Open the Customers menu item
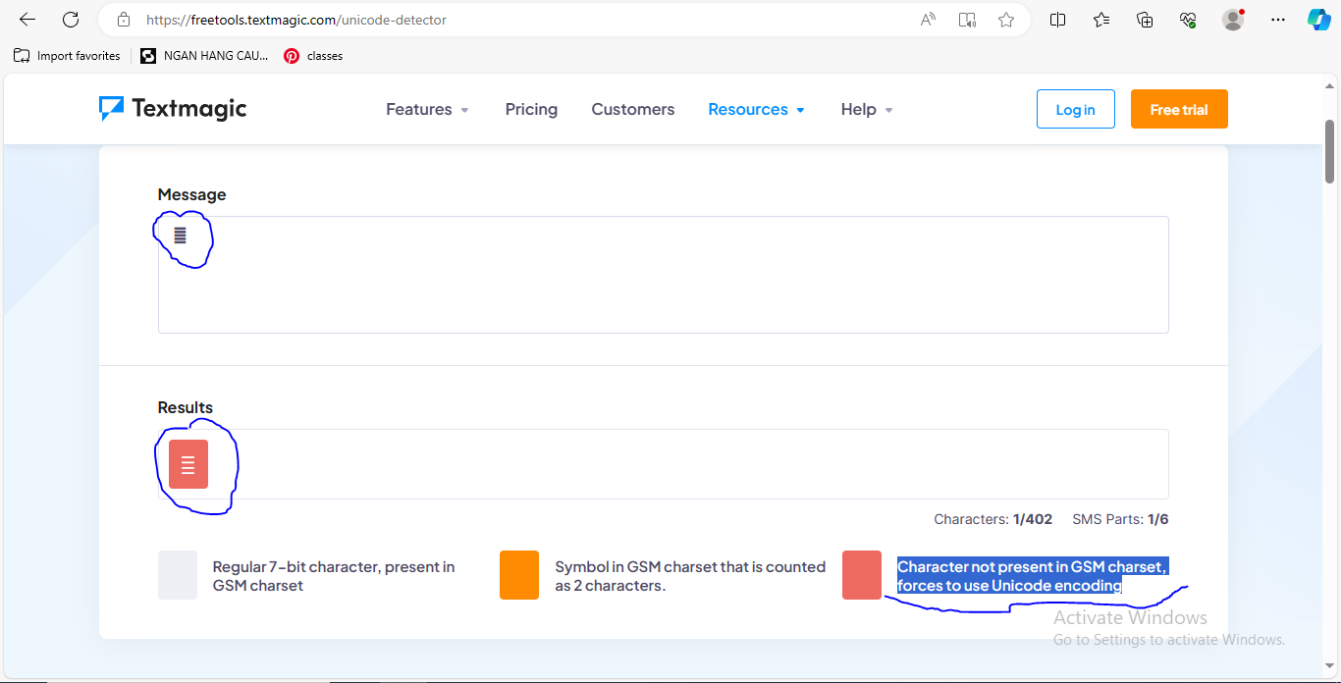This screenshot has width=1341, height=683. tap(632, 110)
